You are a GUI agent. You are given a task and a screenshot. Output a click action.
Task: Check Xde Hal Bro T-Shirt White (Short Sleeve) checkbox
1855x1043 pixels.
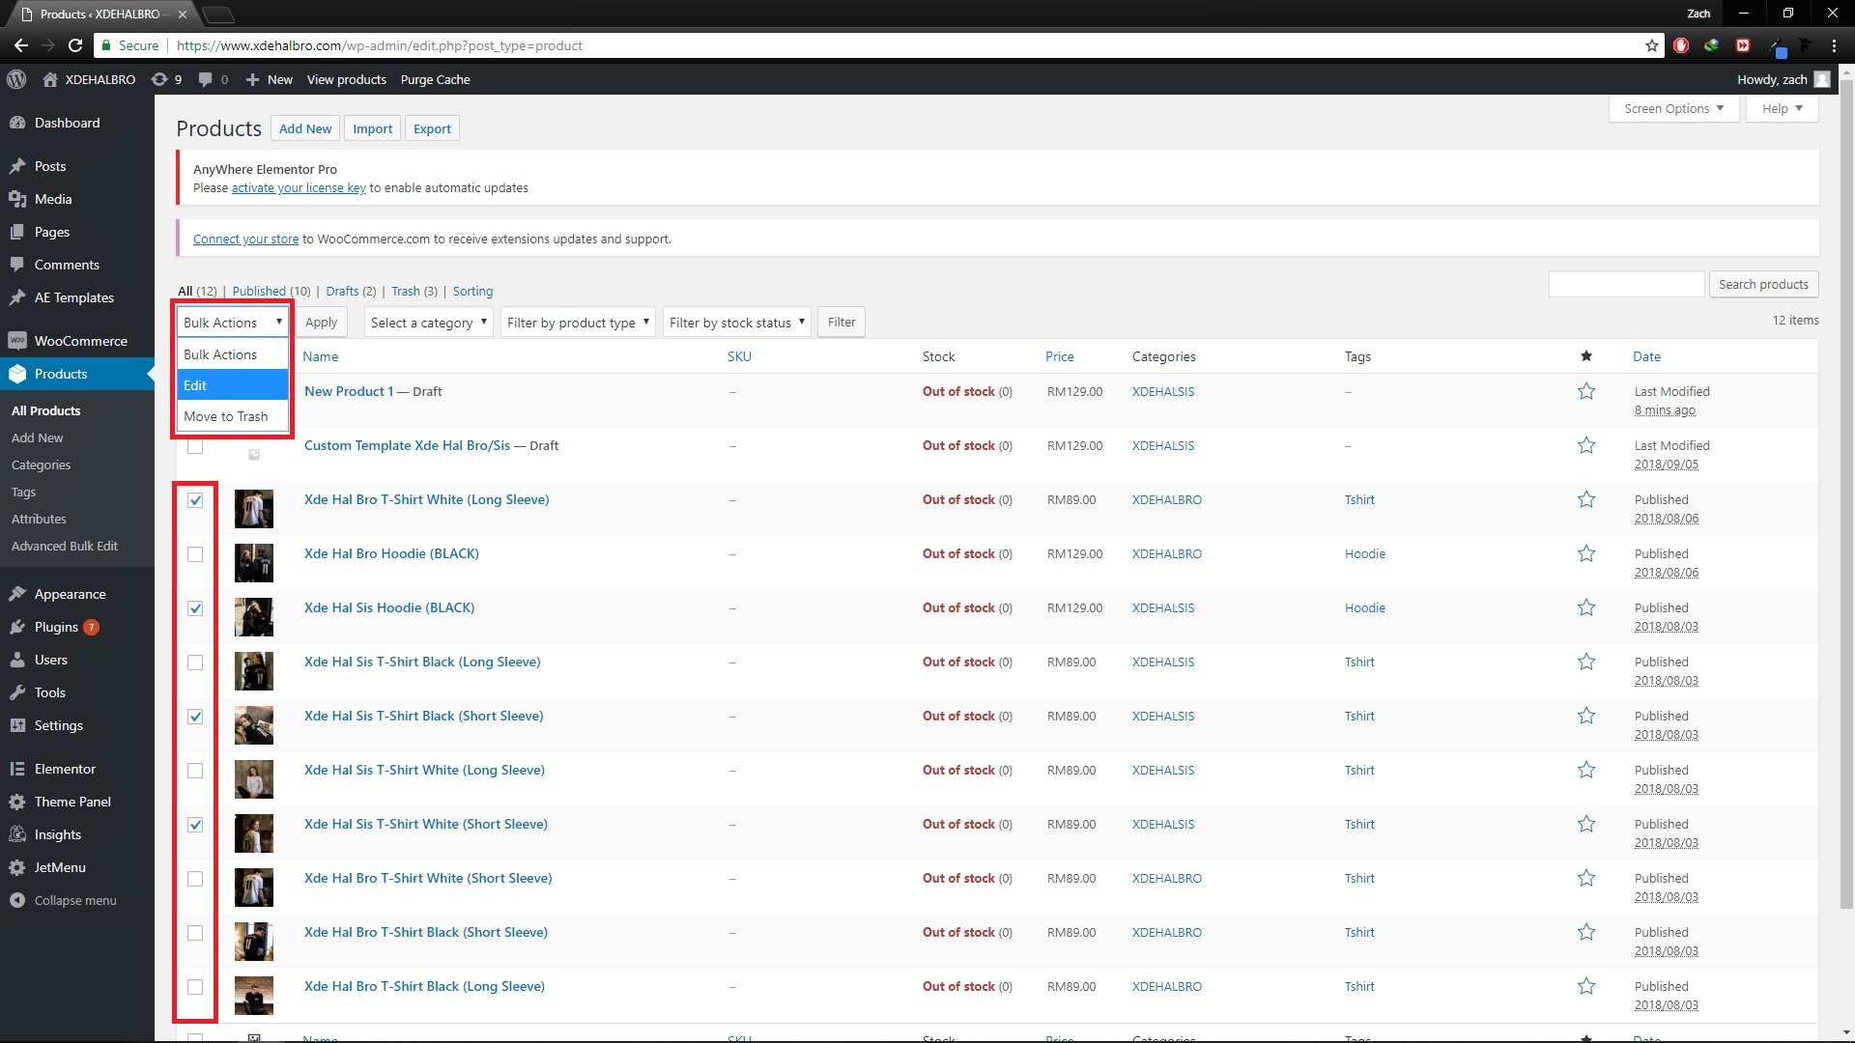tap(195, 879)
